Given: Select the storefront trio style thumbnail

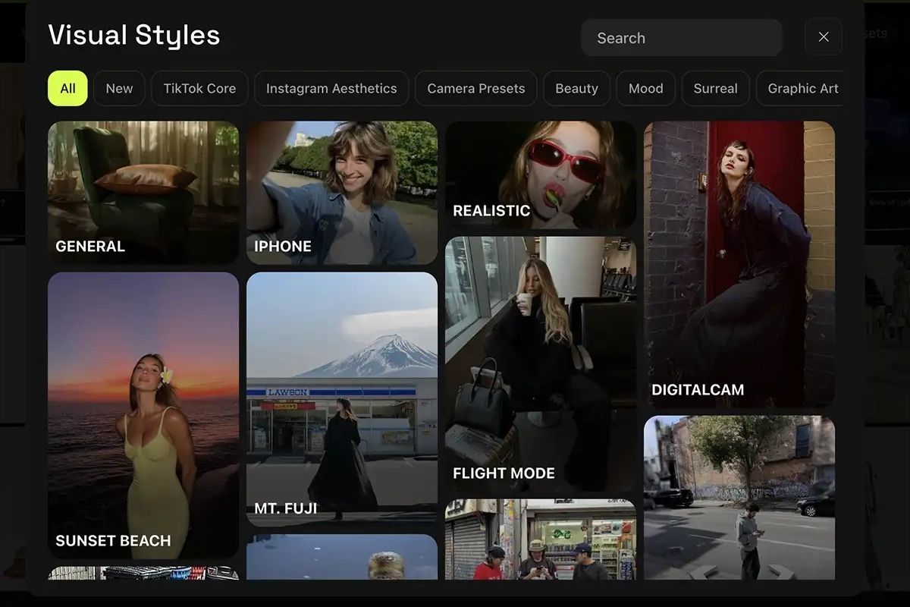Looking at the screenshot, I should (x=541, y=539).
